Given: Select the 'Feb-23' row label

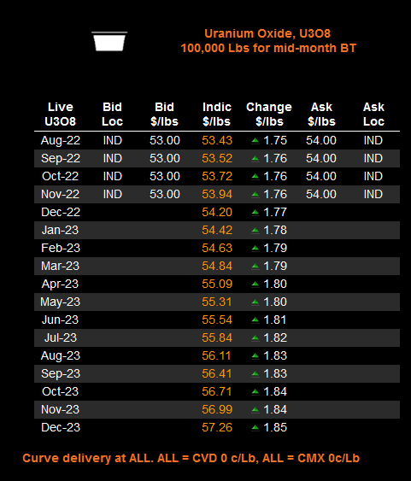Looking at the screenshot, I should pyautogui.click(x=61, y=248).
